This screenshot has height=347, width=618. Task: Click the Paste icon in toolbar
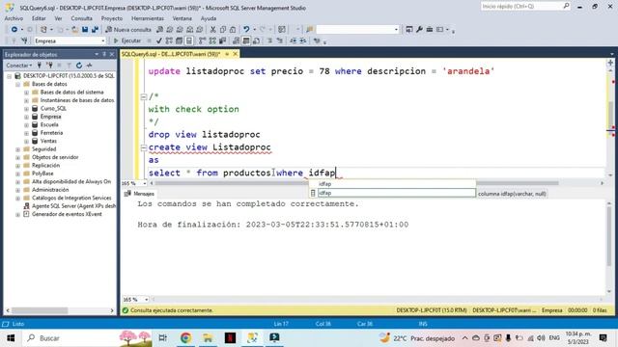click(x=233, y=30)
